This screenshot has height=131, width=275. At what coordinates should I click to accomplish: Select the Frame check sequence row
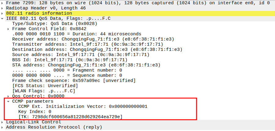74,81
